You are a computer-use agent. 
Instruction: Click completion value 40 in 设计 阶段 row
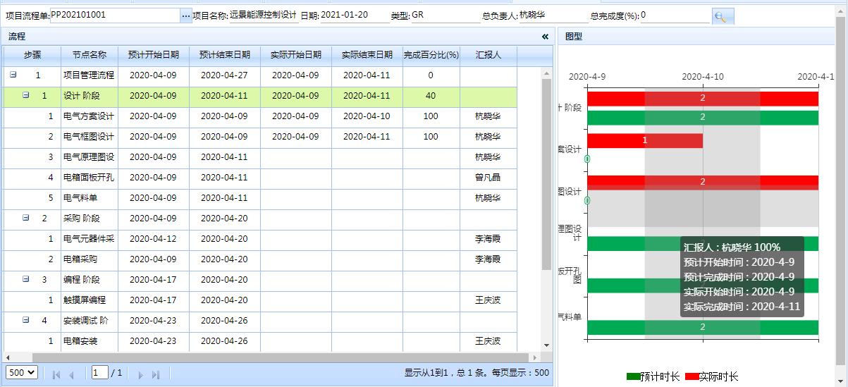(x=431, y=96)
